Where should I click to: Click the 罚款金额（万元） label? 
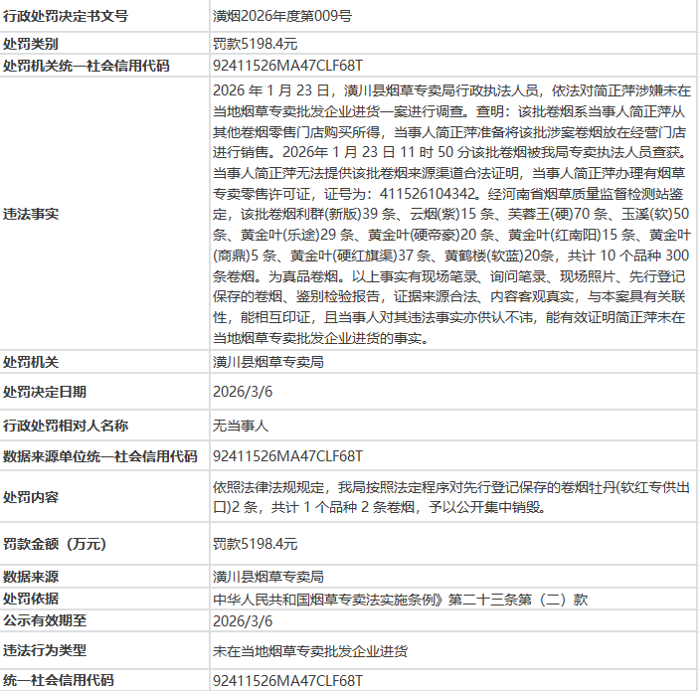click(x=55, y=544)
